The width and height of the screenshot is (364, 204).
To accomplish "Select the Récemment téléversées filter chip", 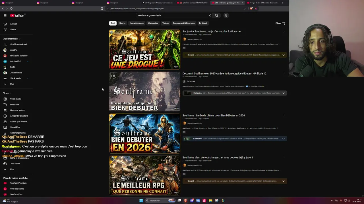I will tap(184, 23).
